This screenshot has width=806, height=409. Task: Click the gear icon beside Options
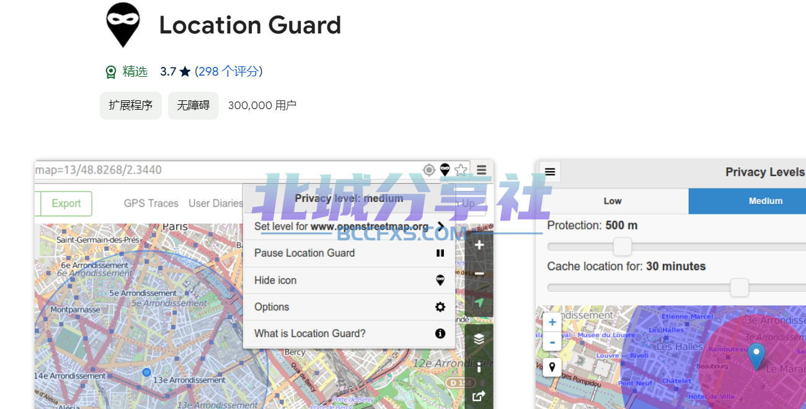pyautogui.click(x=440, y=307)
